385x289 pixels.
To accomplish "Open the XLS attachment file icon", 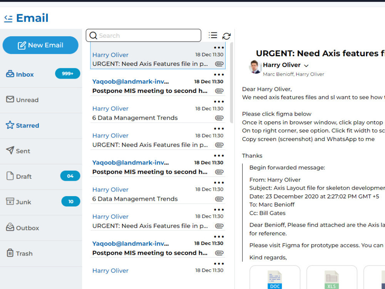I will point(332,280).
